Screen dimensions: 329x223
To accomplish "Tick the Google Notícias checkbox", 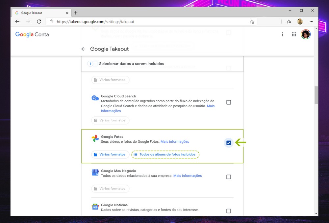I will click(x=229, y=211).
